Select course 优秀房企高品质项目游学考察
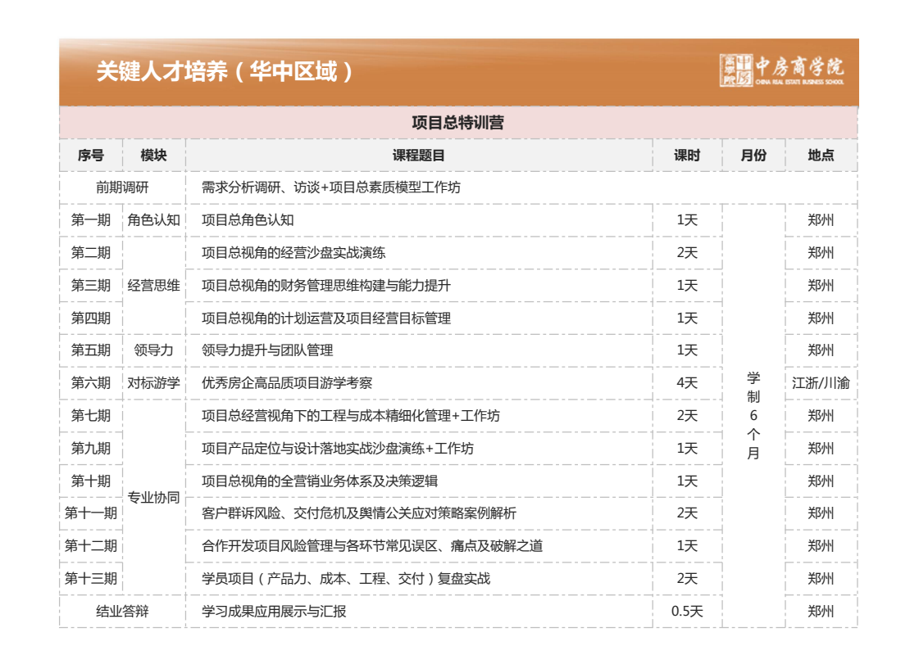 coord(287,382)
